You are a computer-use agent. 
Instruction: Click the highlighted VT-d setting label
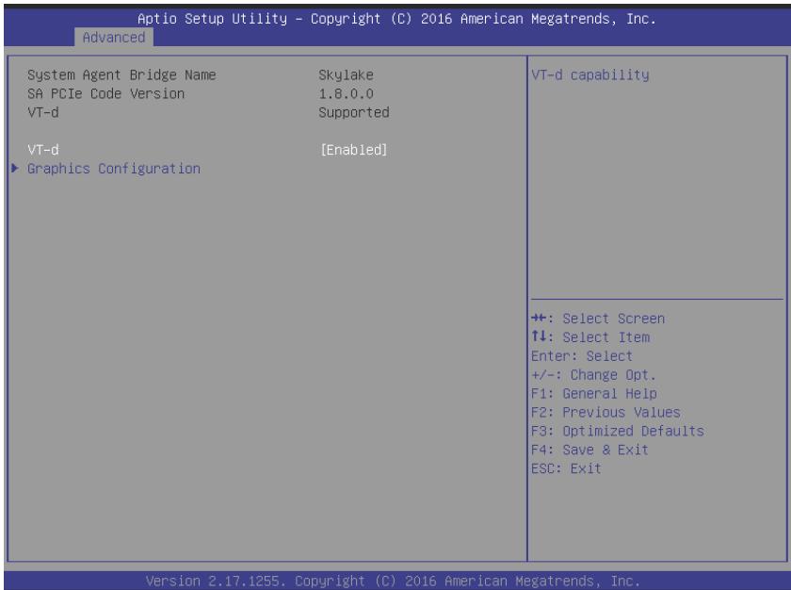(x=43, y=150)
